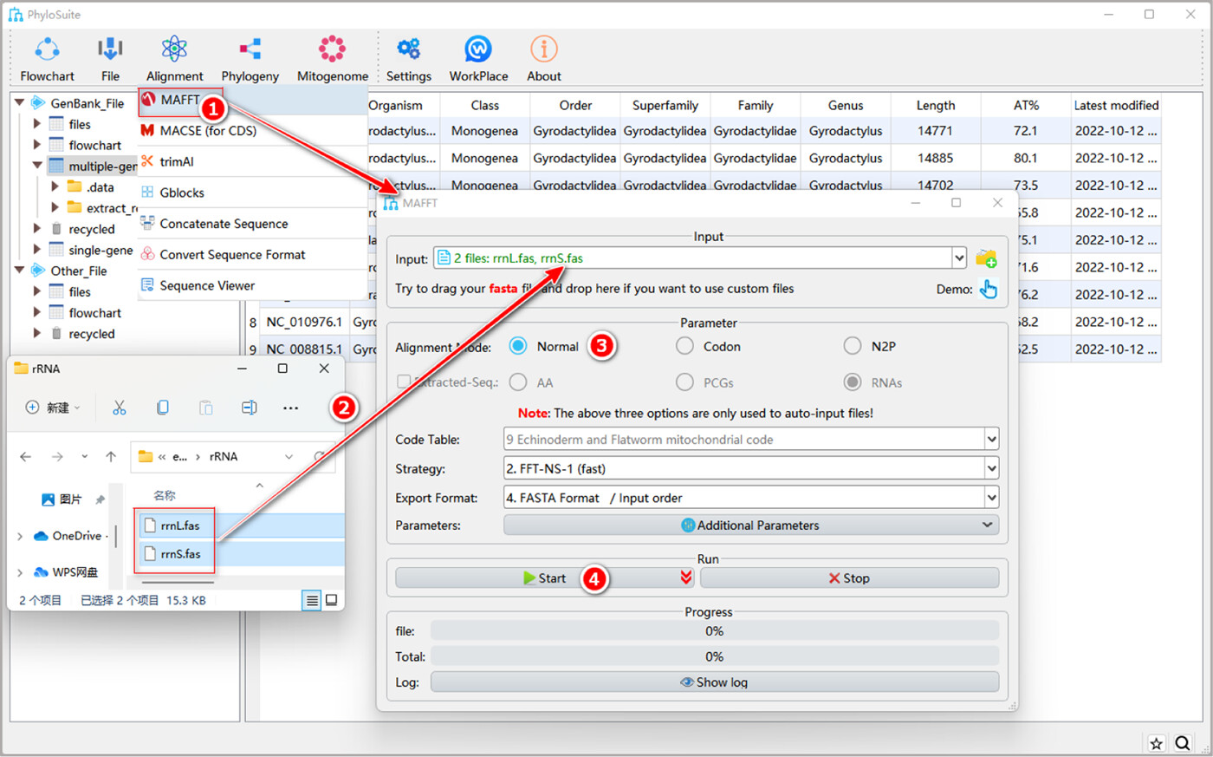Expand Additional Parameters
The height and width of the screenshot is (757, 1213).
coord(750,525)
